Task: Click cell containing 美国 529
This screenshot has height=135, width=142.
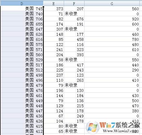Action: point(22,60)
